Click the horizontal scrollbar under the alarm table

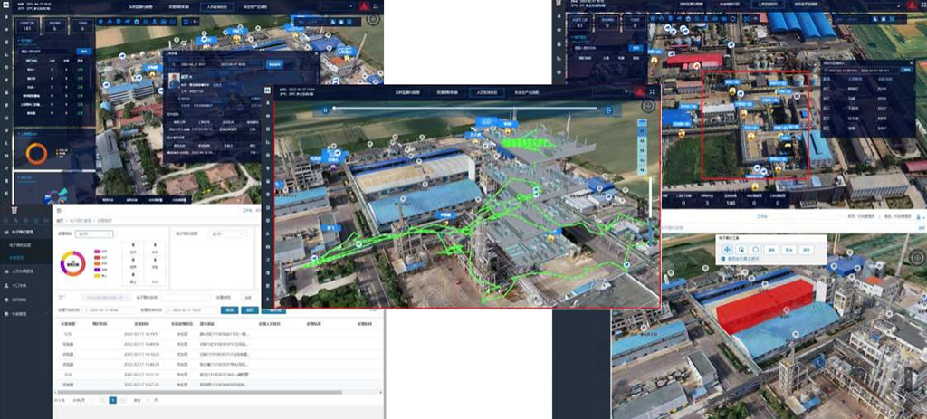pyautogui.click(x=200, y=393)
